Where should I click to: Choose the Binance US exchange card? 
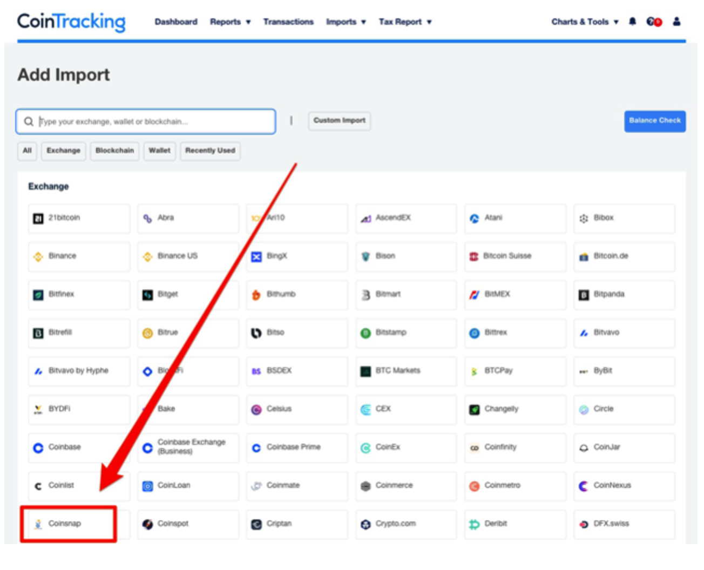click(188, 256)
